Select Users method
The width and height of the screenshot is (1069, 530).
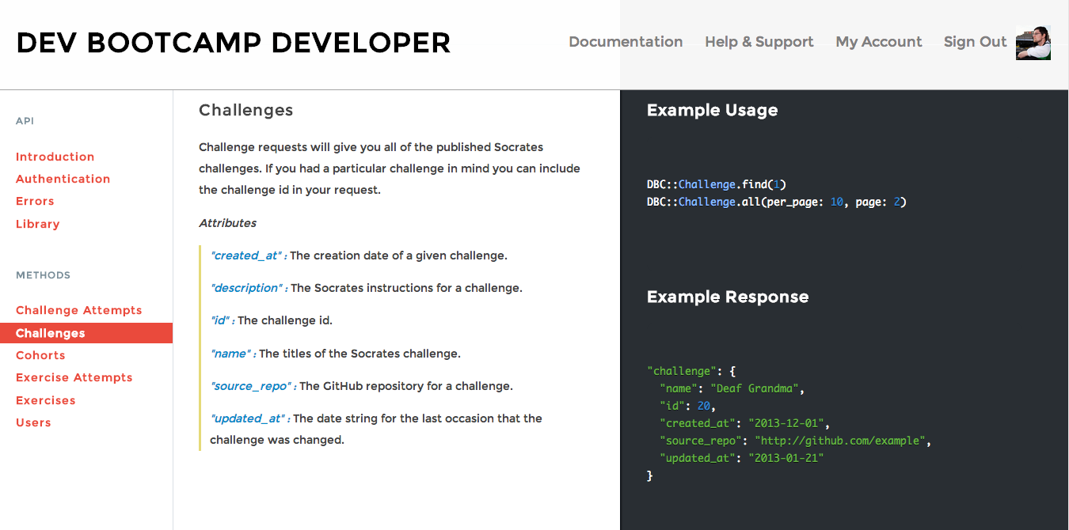33,422
